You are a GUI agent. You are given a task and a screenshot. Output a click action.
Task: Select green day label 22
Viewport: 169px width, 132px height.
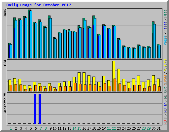pyautogui.click(x=114, y=128)
